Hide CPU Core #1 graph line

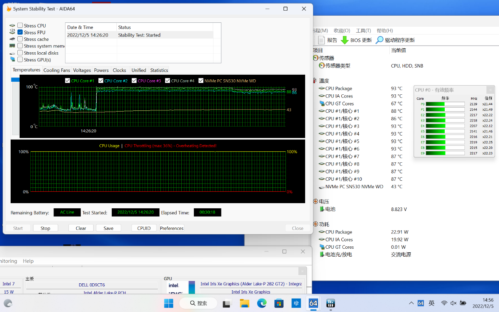click(x=67, y=81)
